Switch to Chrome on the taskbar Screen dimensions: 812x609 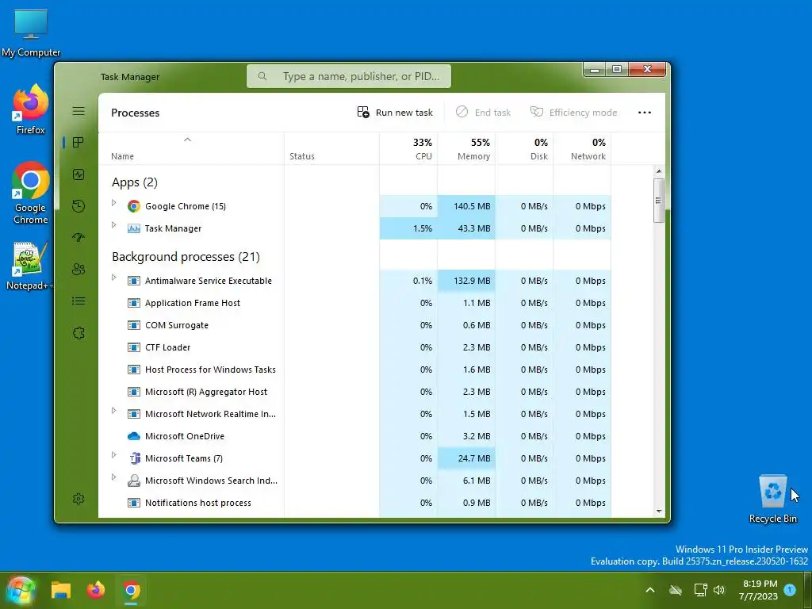132,590
